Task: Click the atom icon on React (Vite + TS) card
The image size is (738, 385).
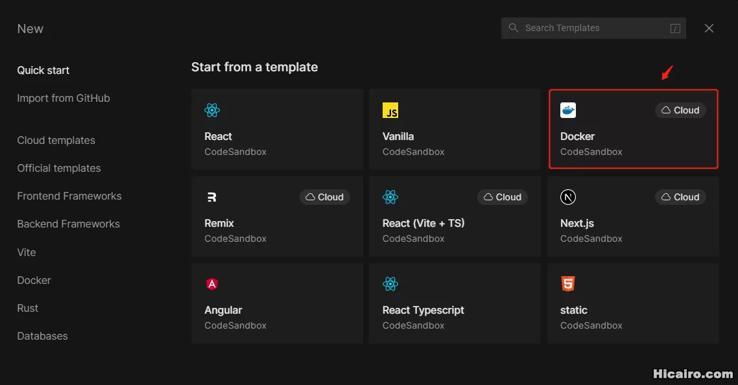Action: (x=390, y=197)
